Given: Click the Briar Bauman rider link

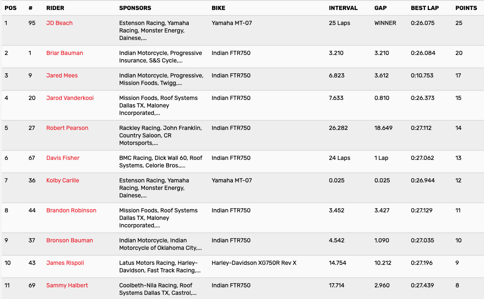Looking at the screenshot, I should click(65, 53).
